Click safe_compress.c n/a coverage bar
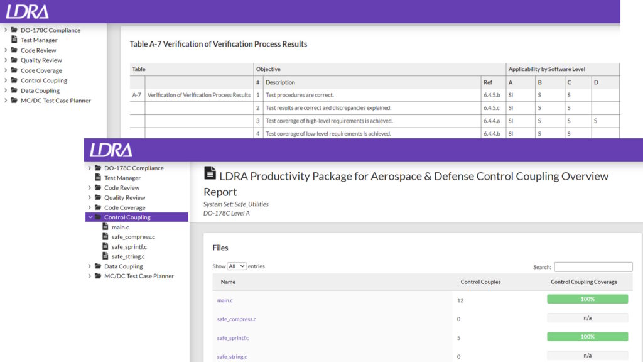 click(587, 317)
